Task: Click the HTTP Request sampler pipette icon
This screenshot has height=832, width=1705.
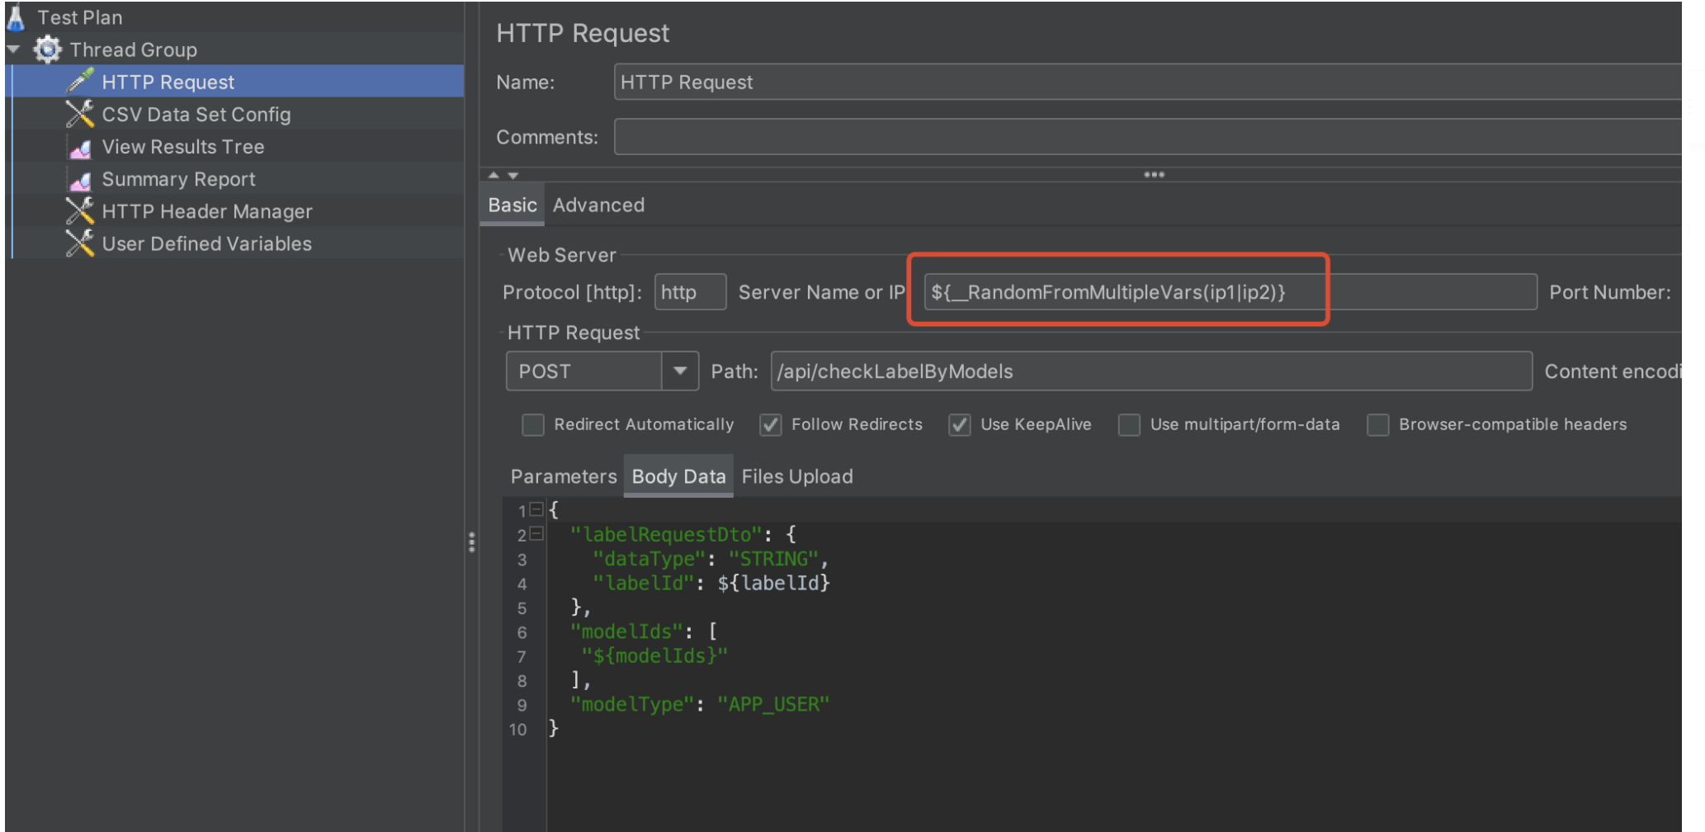Action: point(80,82)
